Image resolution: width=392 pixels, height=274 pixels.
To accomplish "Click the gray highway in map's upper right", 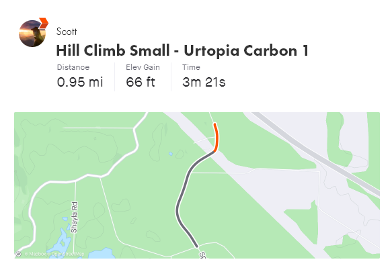I will (316, 154).
